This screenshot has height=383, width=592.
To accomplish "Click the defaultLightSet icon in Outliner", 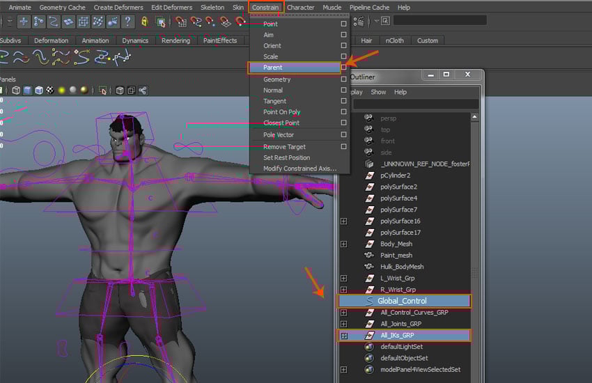I will point(370,347).
